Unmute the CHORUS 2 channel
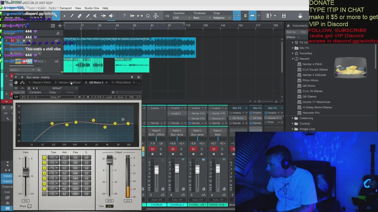The width and height of the screenshot is (378, 212). (173, 149)
